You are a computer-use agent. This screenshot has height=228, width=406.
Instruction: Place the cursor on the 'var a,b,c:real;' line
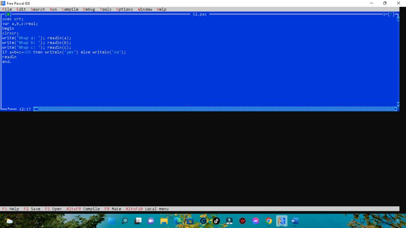(x=20, y=24)
